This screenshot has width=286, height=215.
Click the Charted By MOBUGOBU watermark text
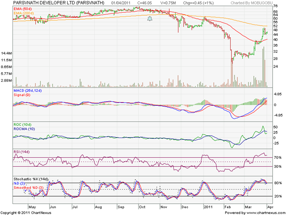pos(252,3)
